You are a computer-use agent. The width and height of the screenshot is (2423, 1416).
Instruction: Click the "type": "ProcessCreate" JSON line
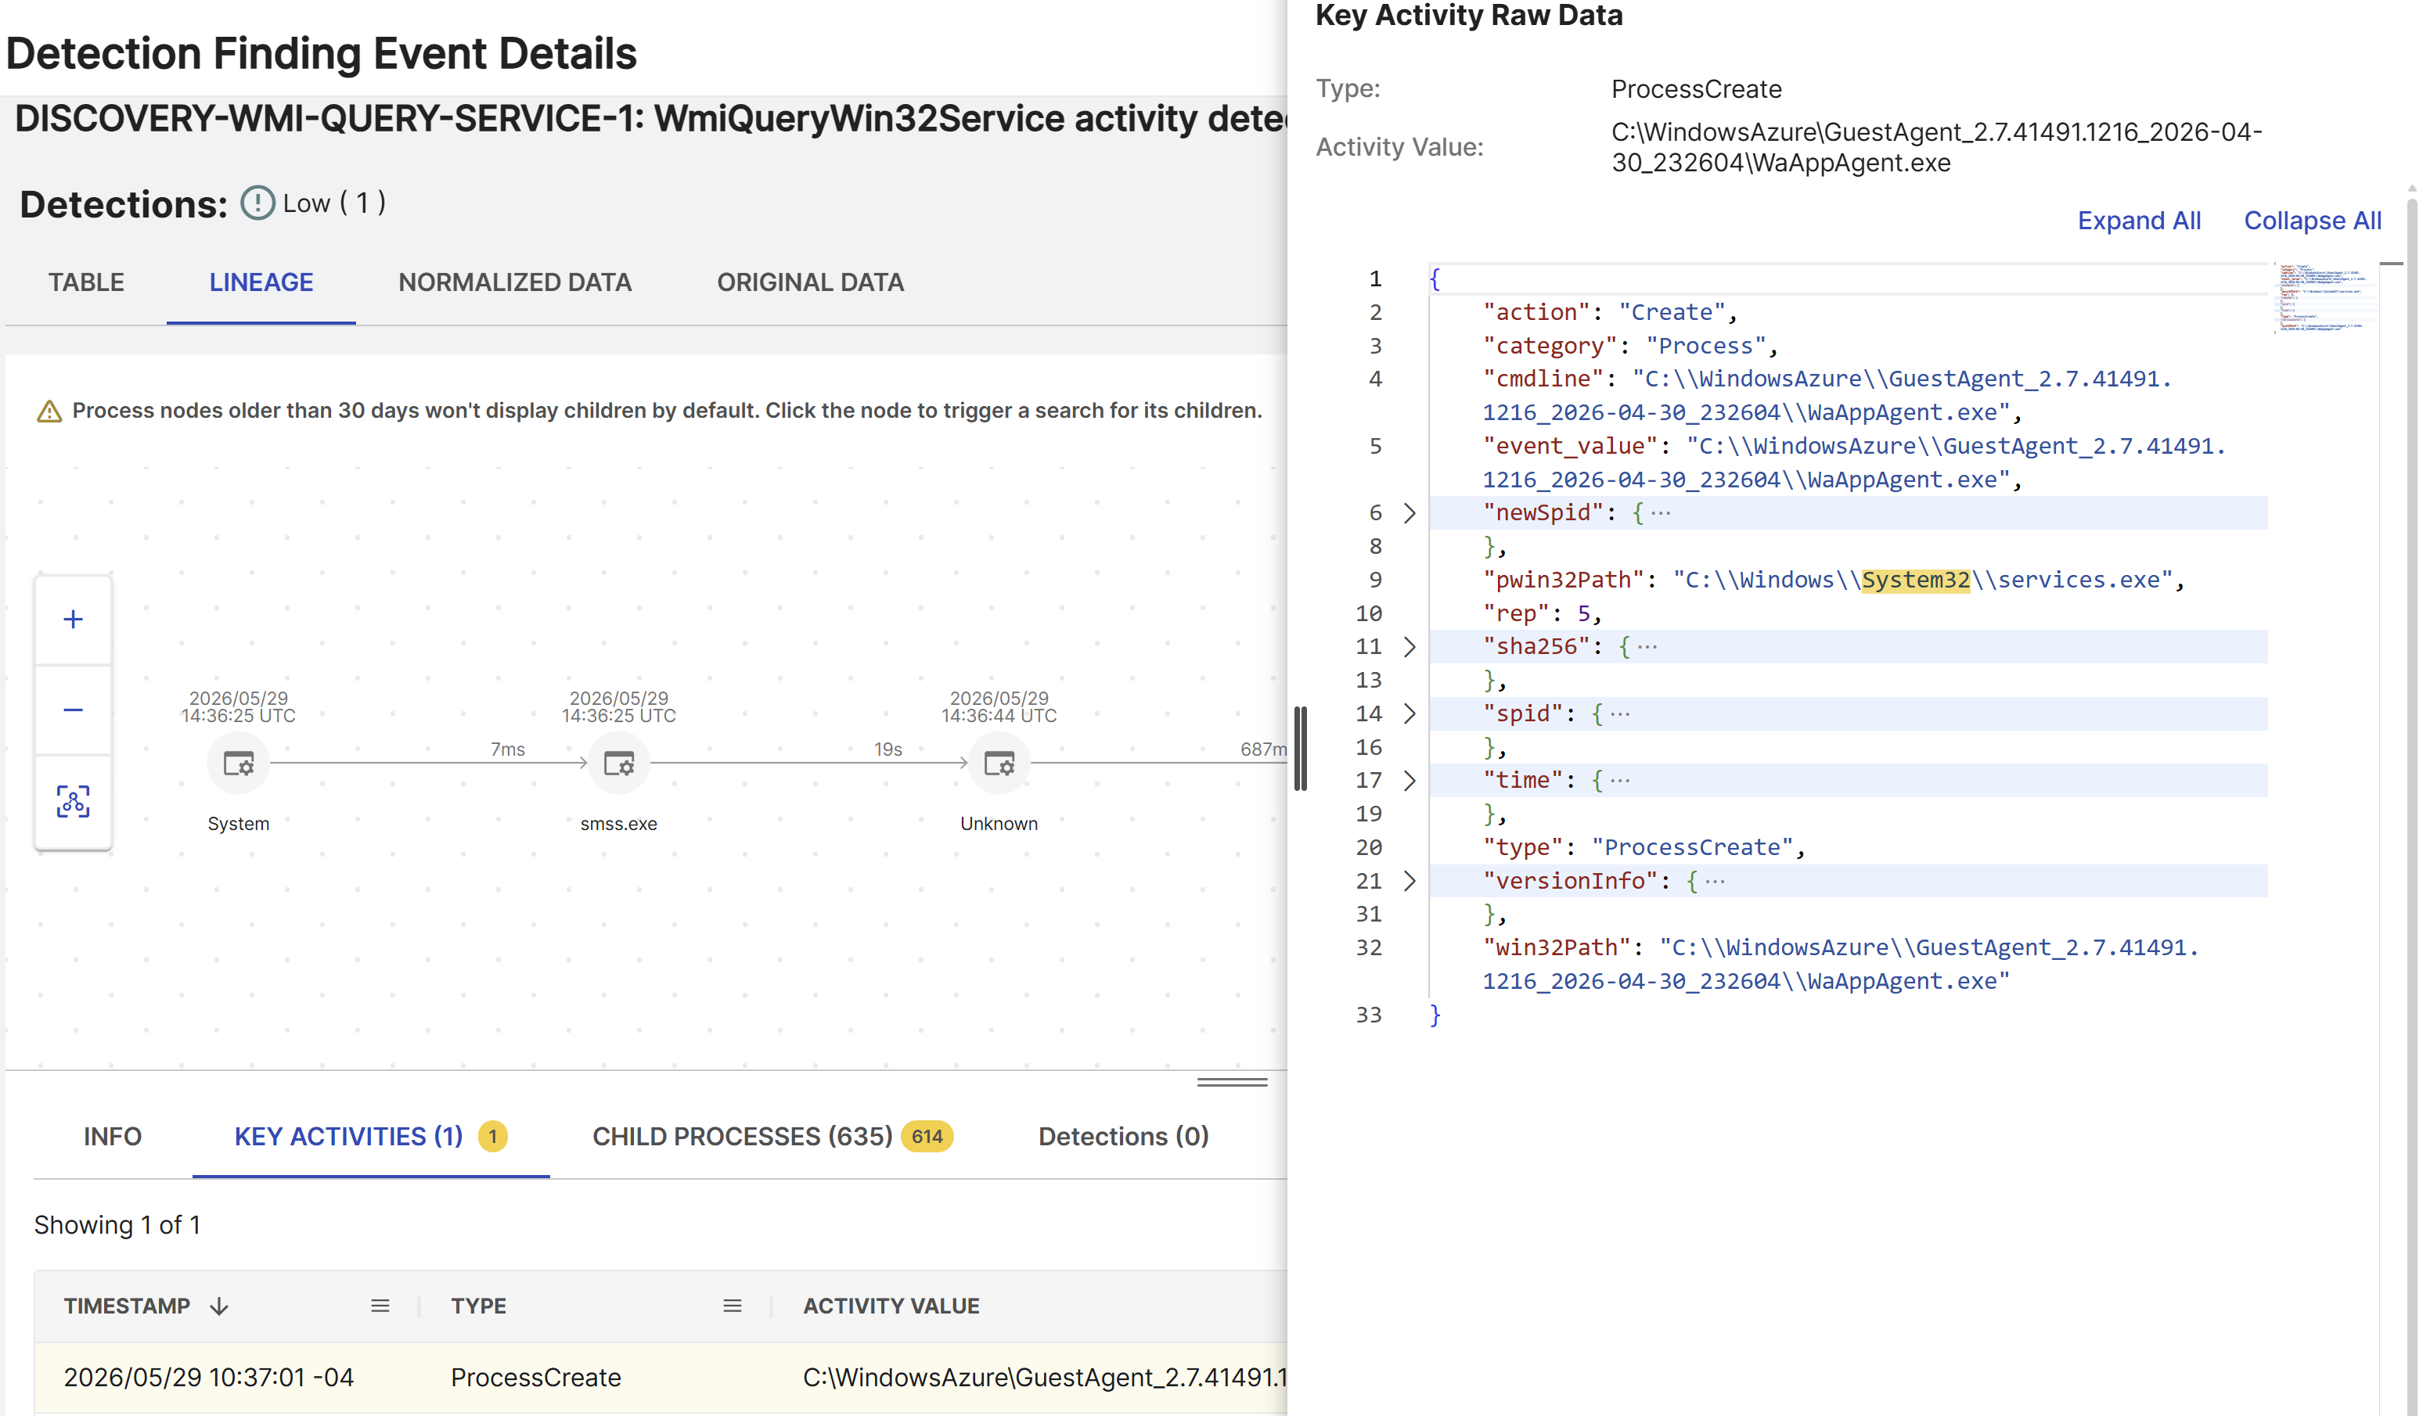1644,847
